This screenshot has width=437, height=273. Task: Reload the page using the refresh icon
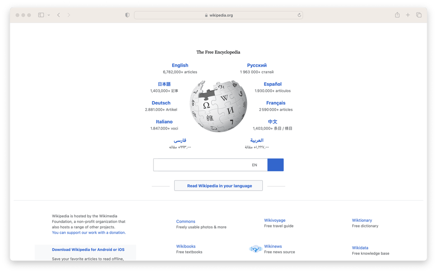[x=299, y=15]
